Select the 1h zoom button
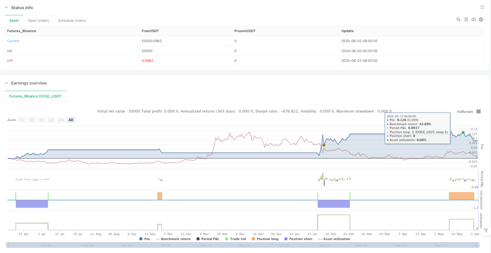491x253 pixels. tap(22, 120)
